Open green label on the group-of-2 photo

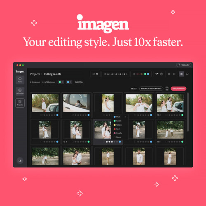[x=89, y=142]
